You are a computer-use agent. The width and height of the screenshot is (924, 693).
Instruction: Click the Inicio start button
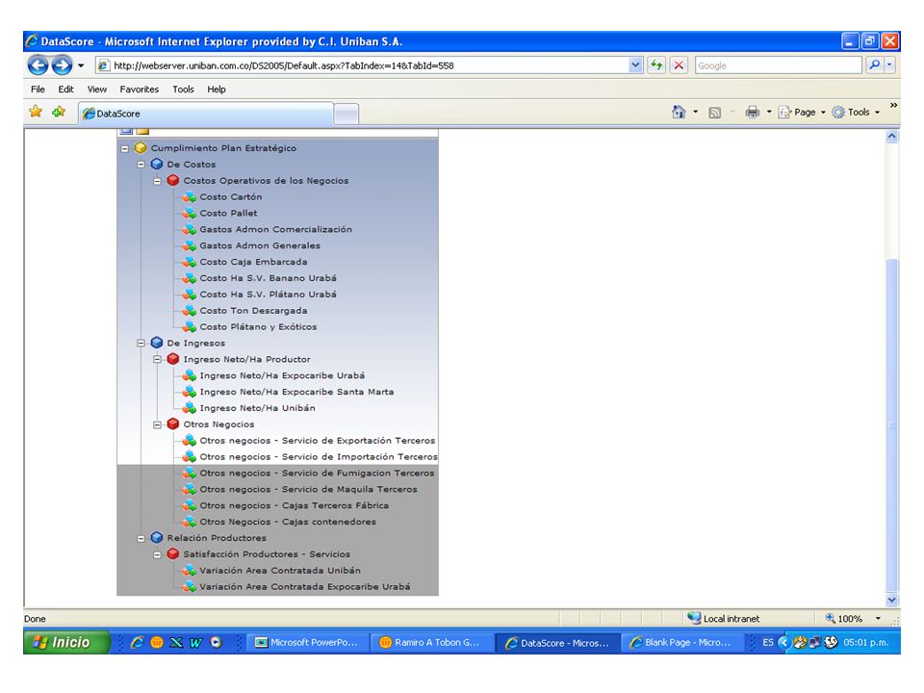point(66,642)
